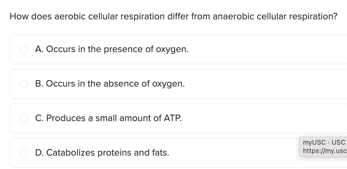Choose 'Produces a small amount of ATP' text
Screen dimensions: 347x169
tap(114, 118)
